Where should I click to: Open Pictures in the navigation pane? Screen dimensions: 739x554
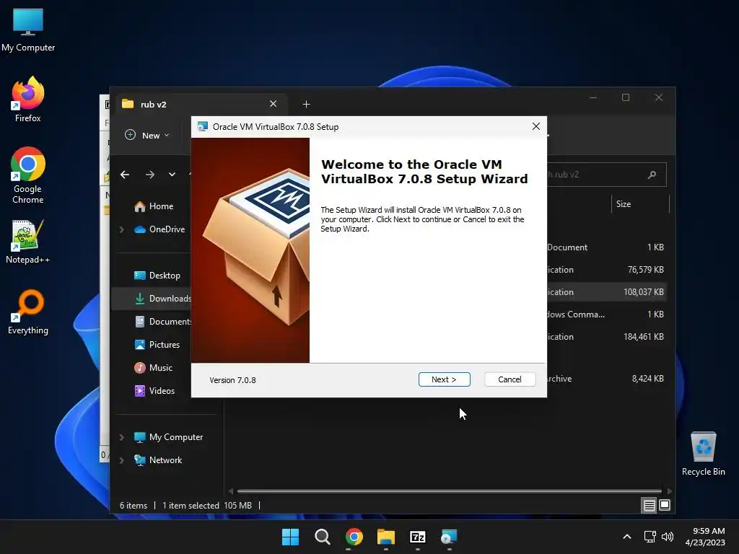pyautogui.click(x=157, y=345)
